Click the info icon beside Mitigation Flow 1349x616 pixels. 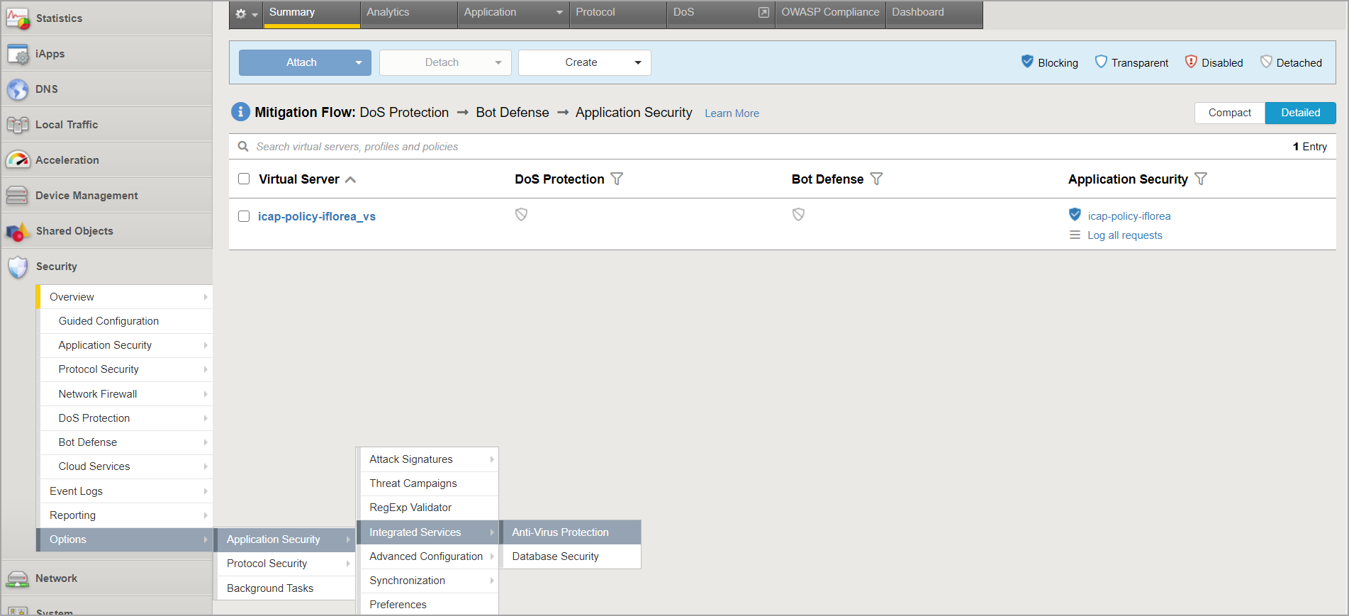pyautogui.click(x=240, y=112)
